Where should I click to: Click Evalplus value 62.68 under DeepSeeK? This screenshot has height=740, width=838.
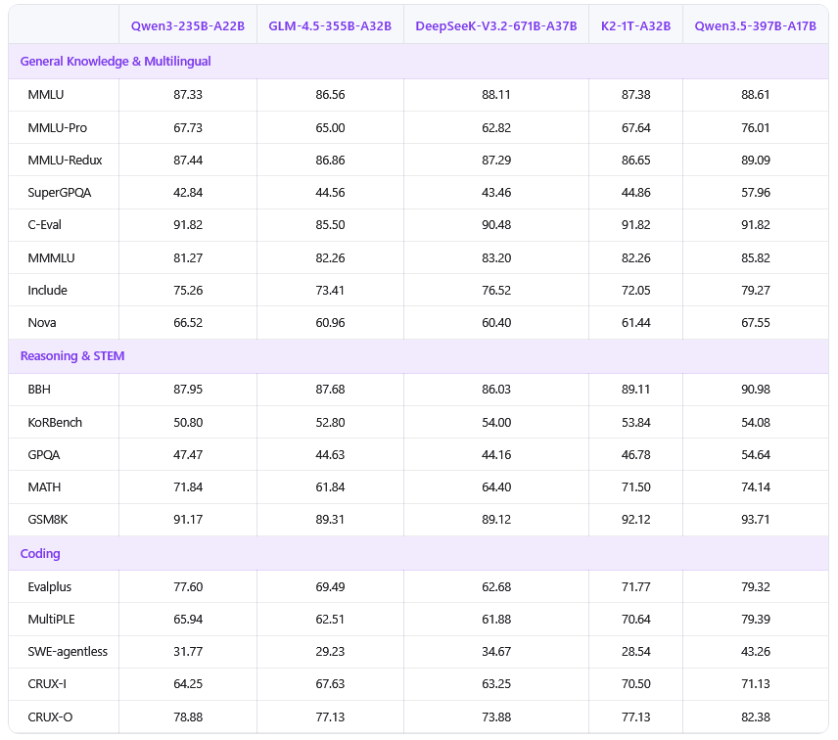[x=496, y=586]
